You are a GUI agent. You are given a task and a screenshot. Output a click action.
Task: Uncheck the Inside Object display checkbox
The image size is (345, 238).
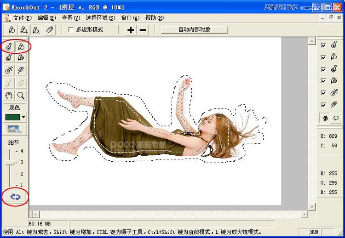(323, 45)
